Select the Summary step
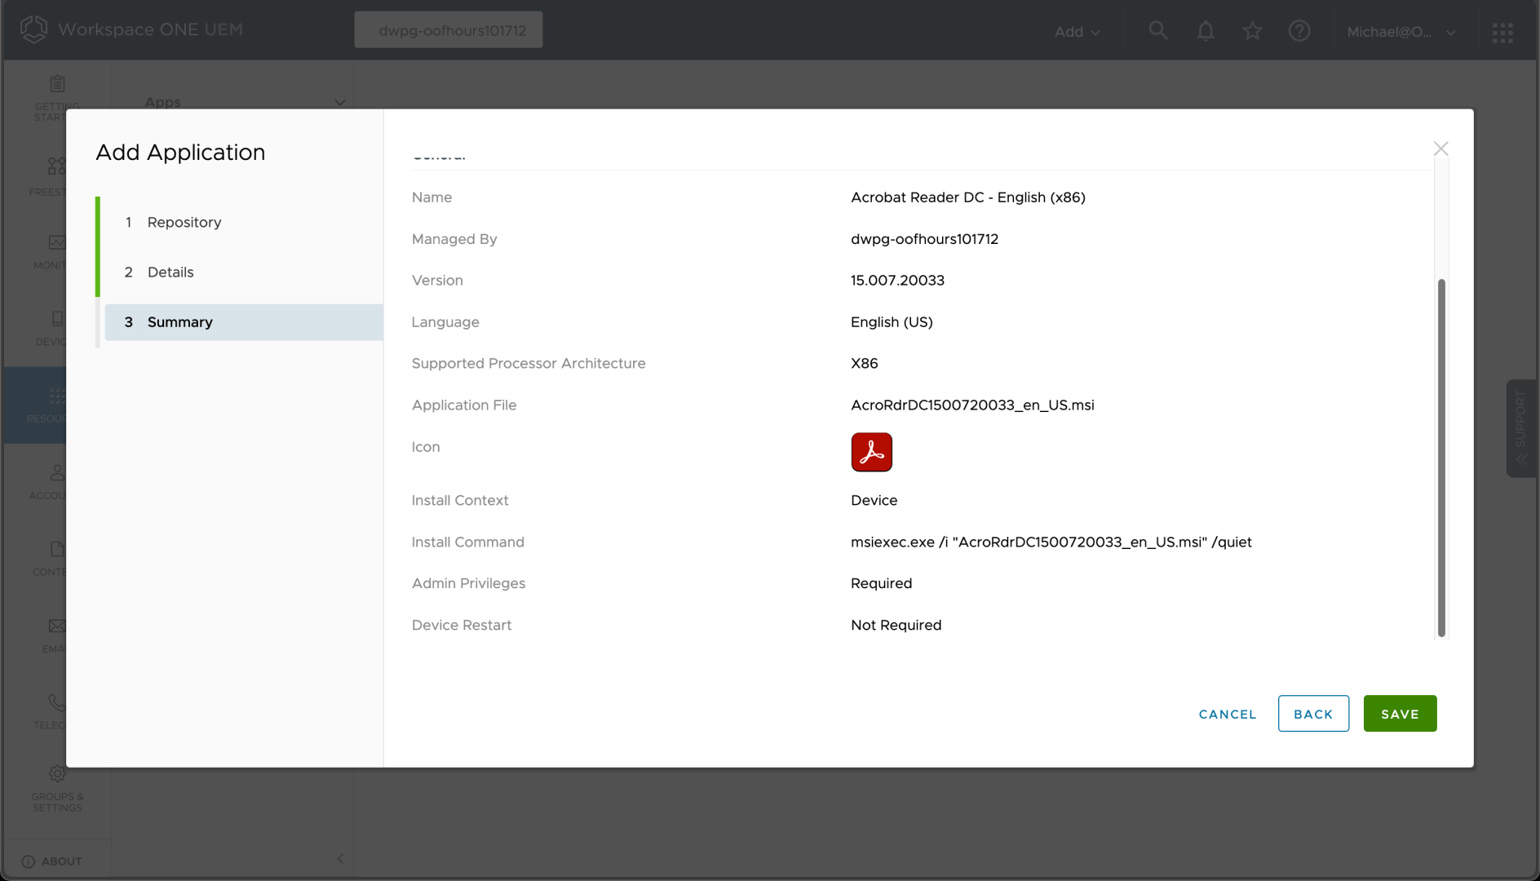Screen dimensions: 1540x881 pos(180,322)
